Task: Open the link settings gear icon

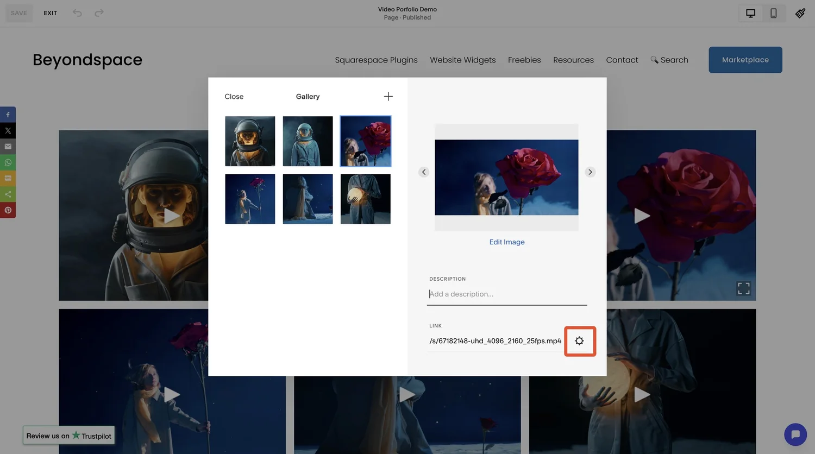Action: click(x=579, y=341)
